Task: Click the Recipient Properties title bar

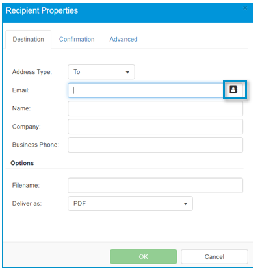Action: pyautogui.click(x=127, y=12)
